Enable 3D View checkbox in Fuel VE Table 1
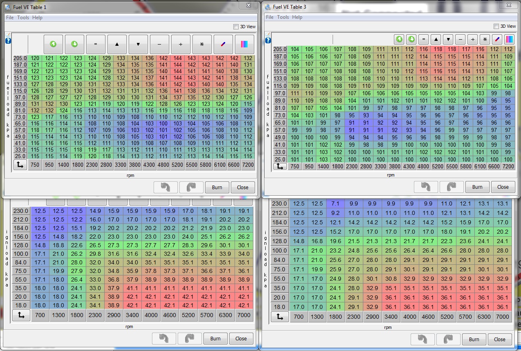 tap(236, 27)
